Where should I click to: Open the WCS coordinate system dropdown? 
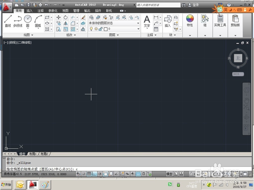click(x=238, y=74)
